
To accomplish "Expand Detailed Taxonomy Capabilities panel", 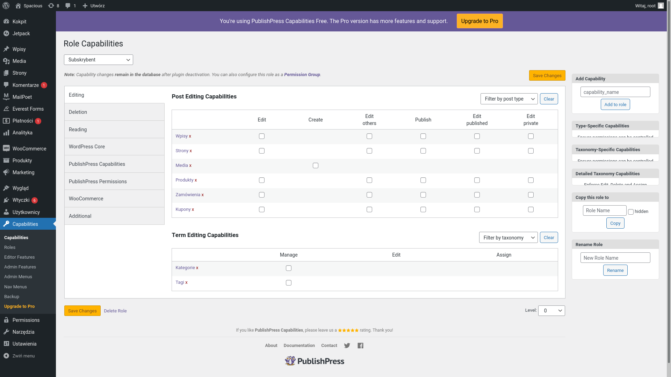I will [615, 174].
